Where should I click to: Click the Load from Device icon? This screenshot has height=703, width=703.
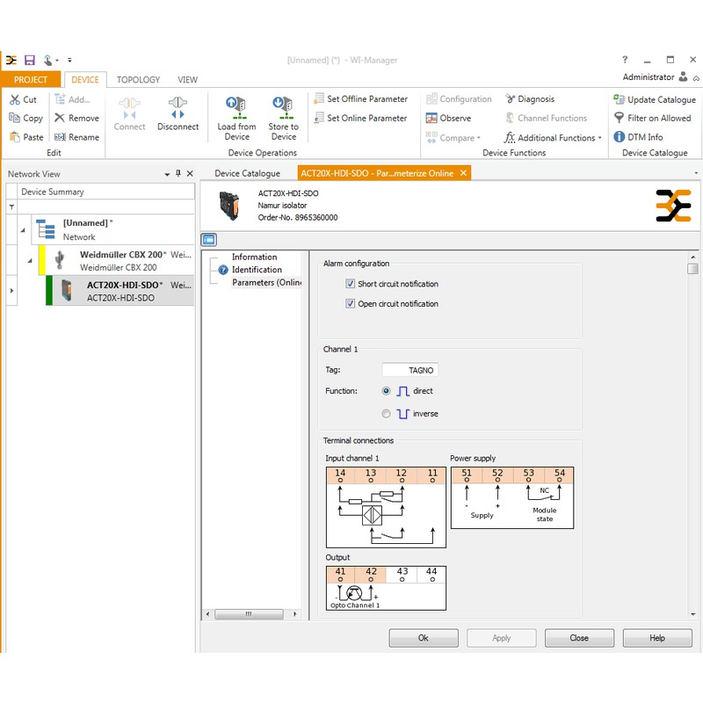point(236,108)
